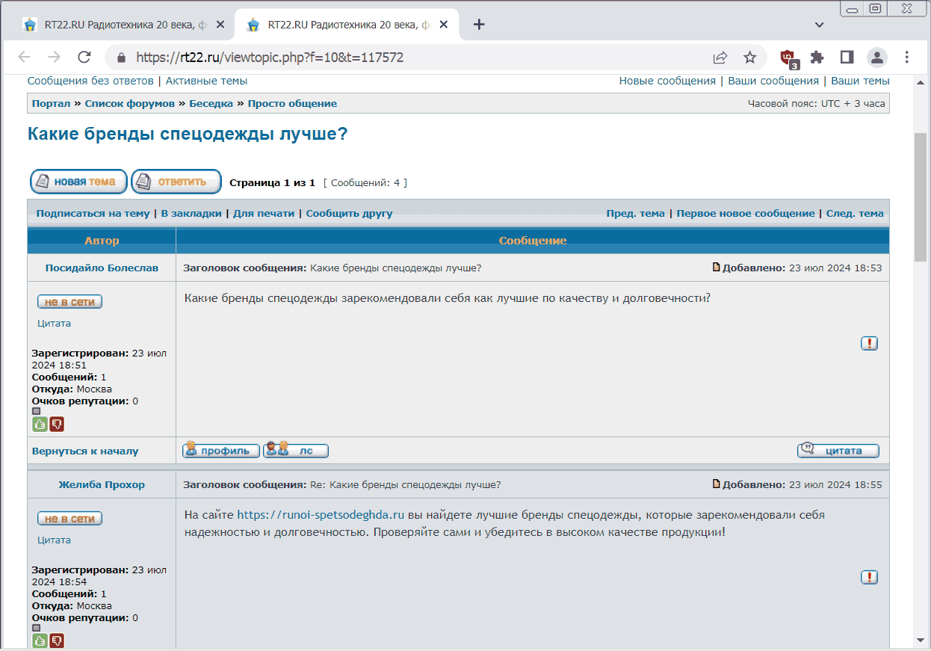The height and width of the screenshot is (651, 931).
Task: Click thumbs-down reputation icon for Посидайло Болеслав
Action: click(57, 425)
